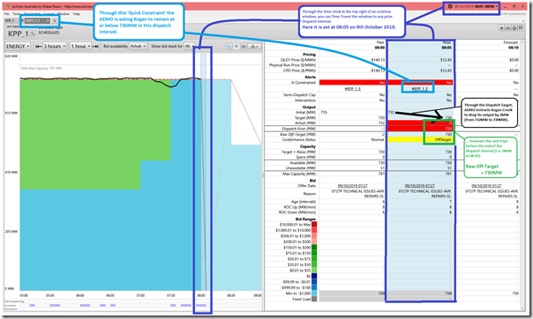The height and width of the screenshot is (319, 533).
Task: Open the Help menu
Action: (x=77, y=14)
